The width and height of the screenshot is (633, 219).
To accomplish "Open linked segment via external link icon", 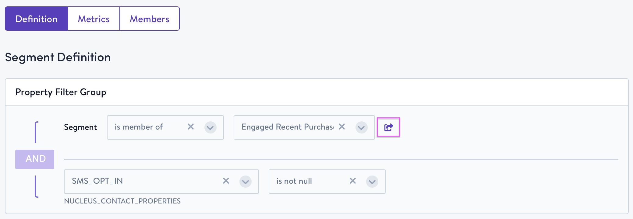I will point(388,127).
